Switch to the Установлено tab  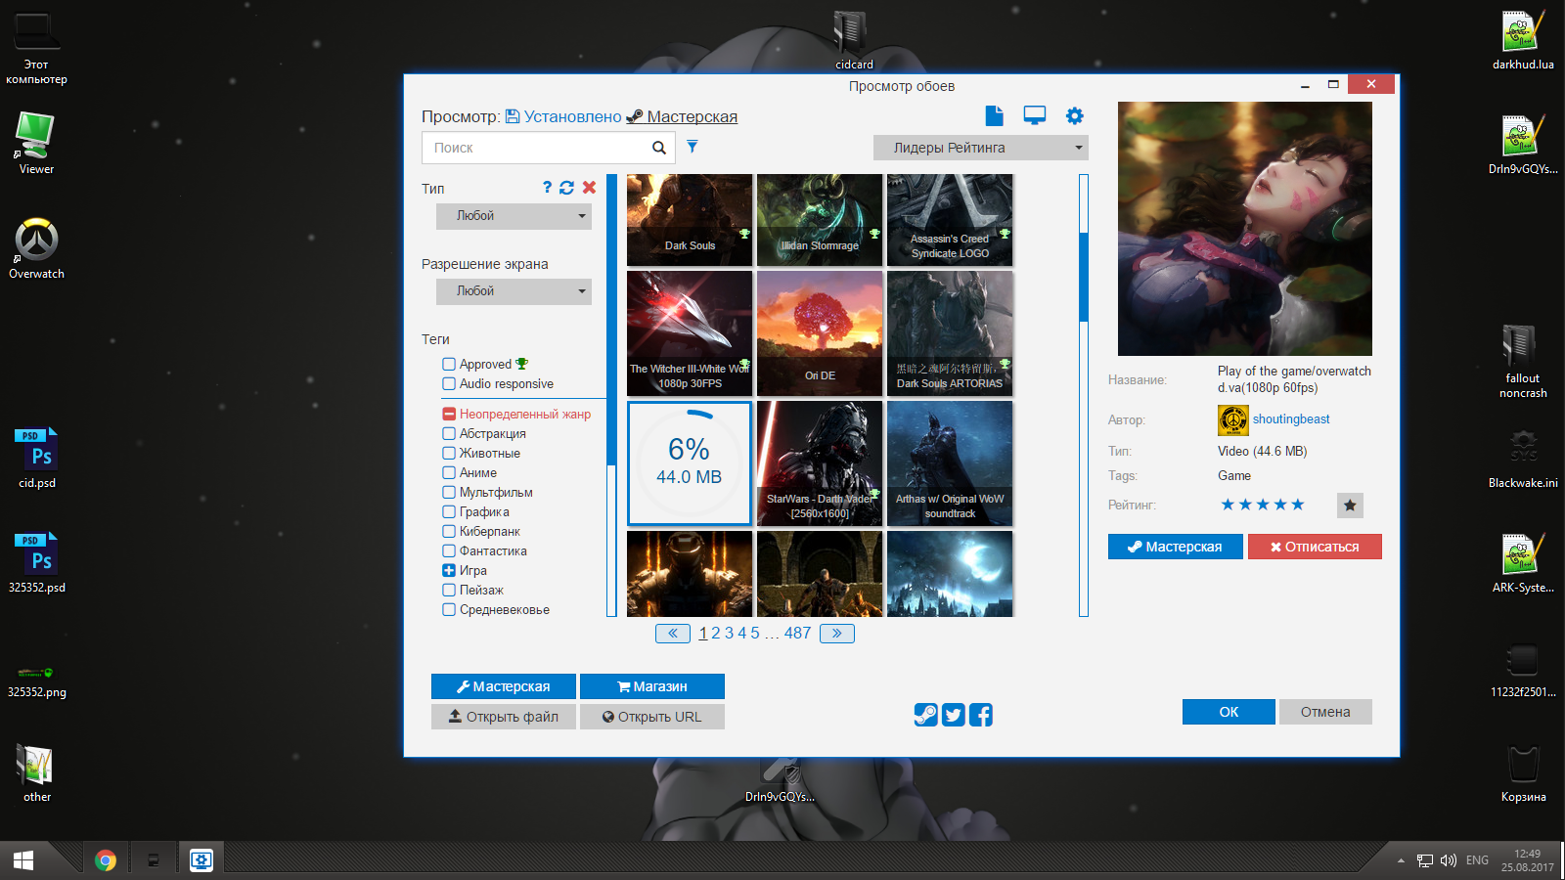coord(571,117)
